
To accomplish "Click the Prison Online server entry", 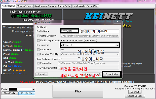I will (11, 54).
